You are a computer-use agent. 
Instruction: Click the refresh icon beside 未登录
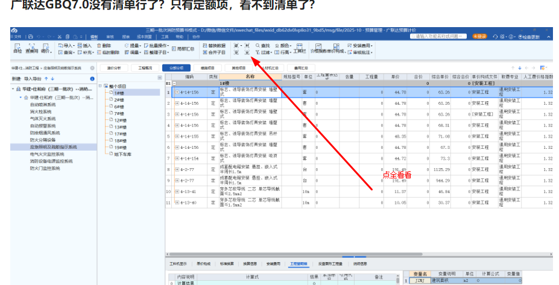click(495, 37)
